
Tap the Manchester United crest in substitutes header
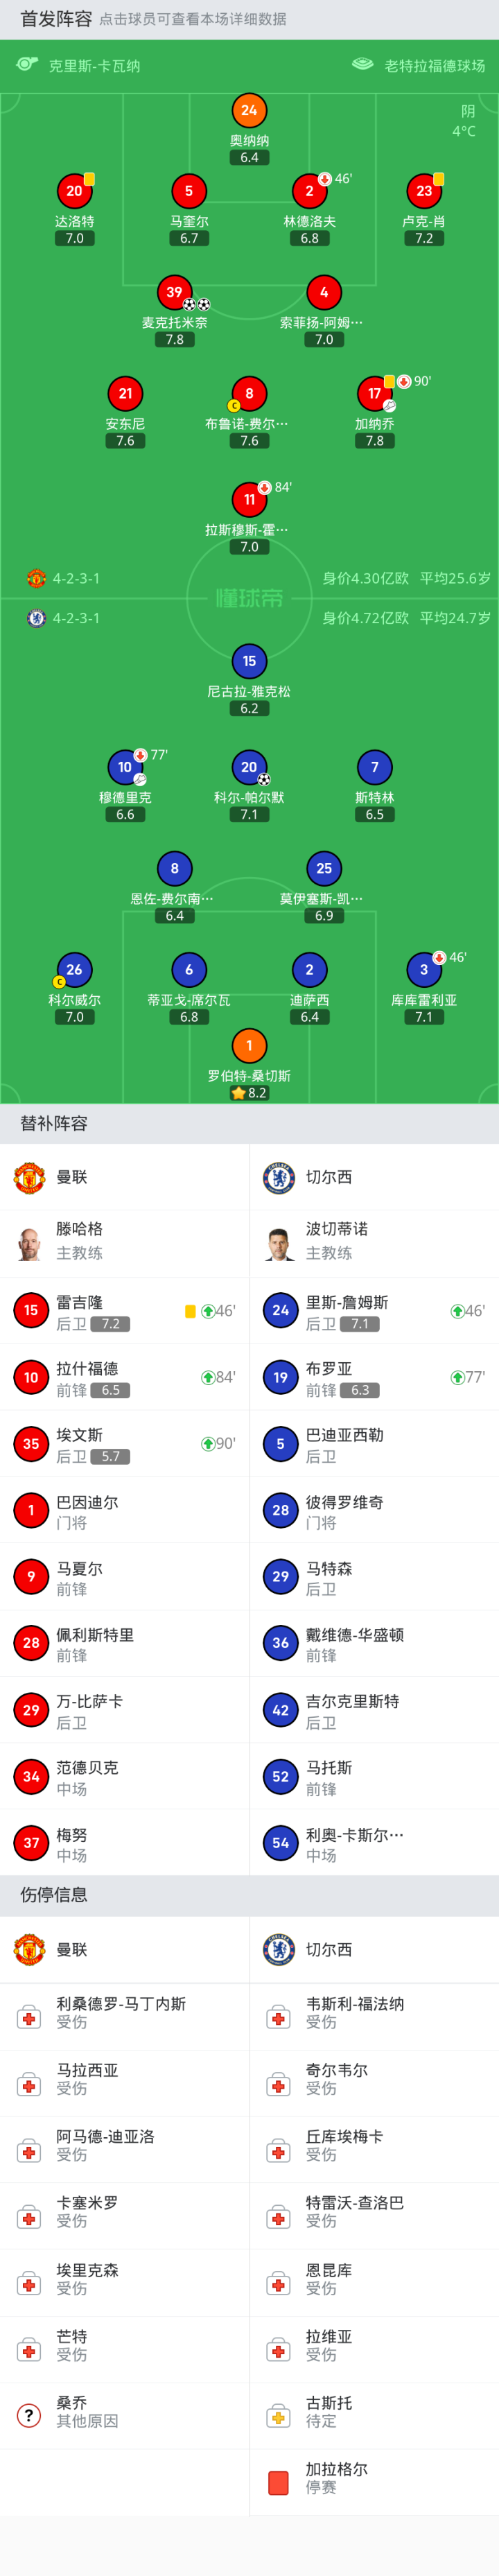pyautogui.click(x=29, y=1177)
